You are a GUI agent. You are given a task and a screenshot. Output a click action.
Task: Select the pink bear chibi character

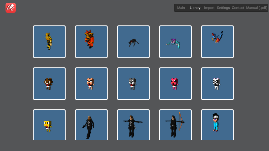pos(175,84)
